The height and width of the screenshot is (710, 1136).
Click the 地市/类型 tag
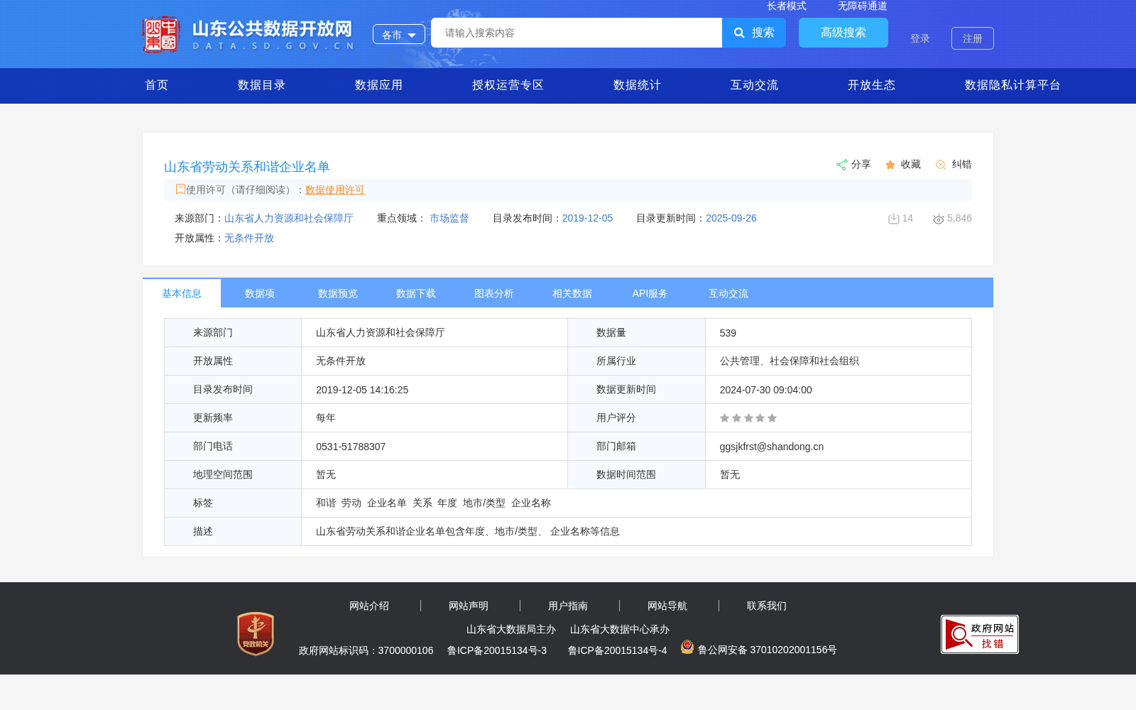click(x=484, y=503)
